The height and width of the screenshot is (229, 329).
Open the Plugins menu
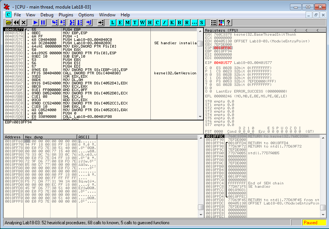(66, 15)
